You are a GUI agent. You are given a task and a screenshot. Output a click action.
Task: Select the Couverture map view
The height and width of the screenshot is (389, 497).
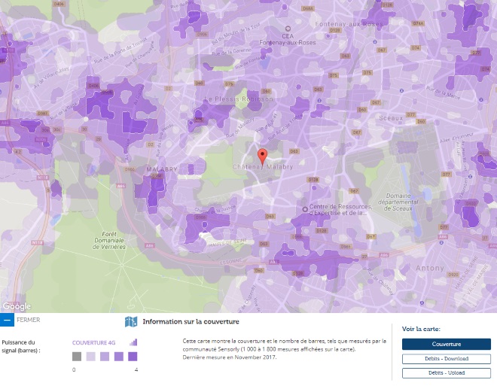click(446, 344)
